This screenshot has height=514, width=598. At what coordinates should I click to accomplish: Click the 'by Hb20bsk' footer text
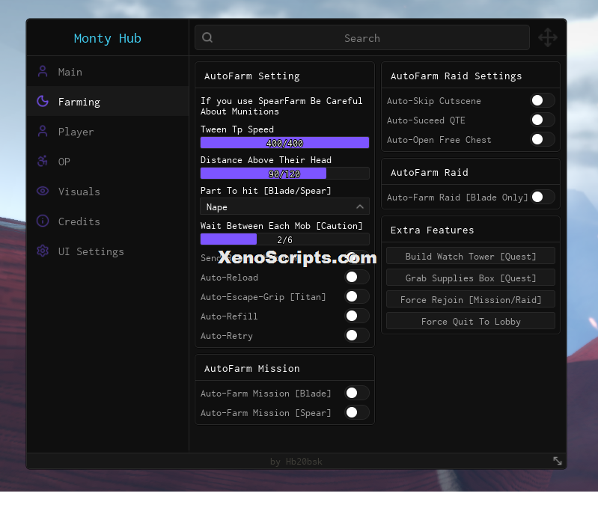(x=296, y=462)
